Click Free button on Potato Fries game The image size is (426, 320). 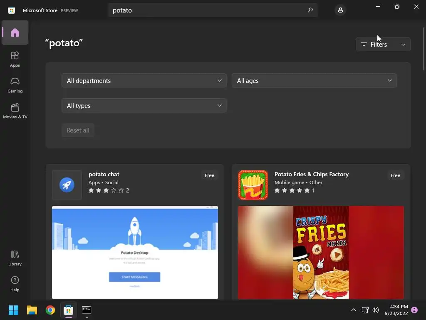[x=395, y=175]
